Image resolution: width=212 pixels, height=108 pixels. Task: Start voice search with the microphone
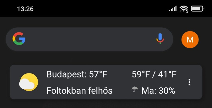click(160, 39)
